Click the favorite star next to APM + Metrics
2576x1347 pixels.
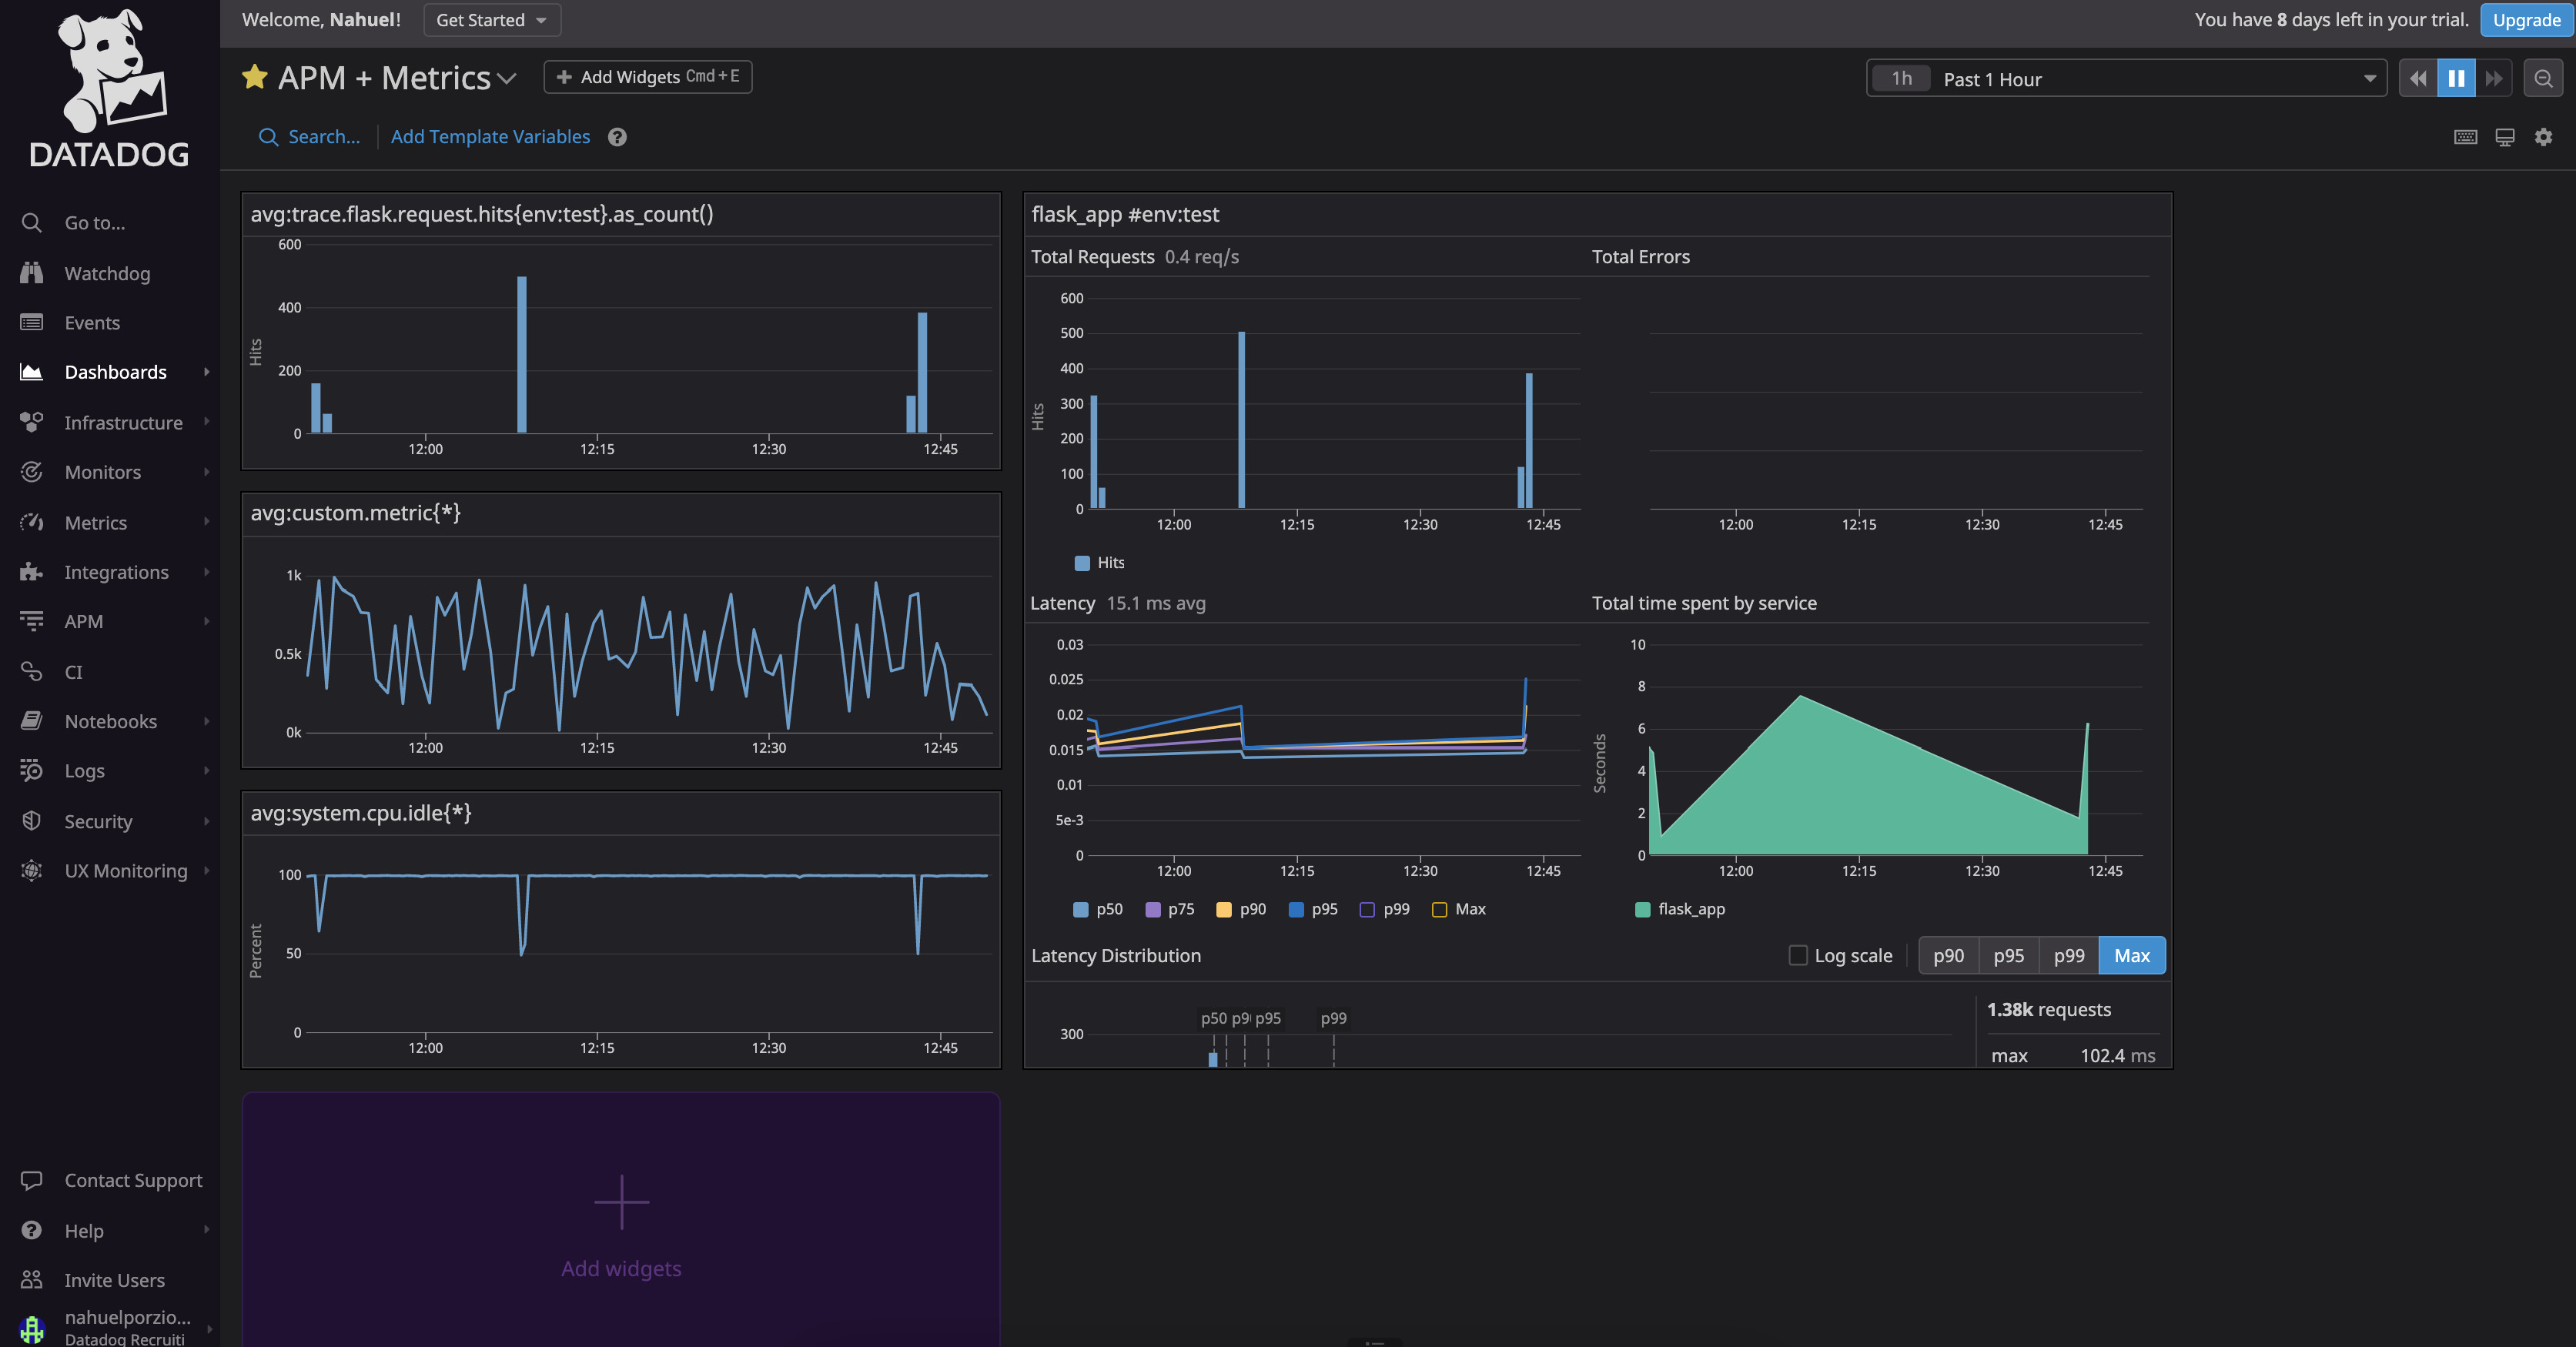tap(255, 77)
